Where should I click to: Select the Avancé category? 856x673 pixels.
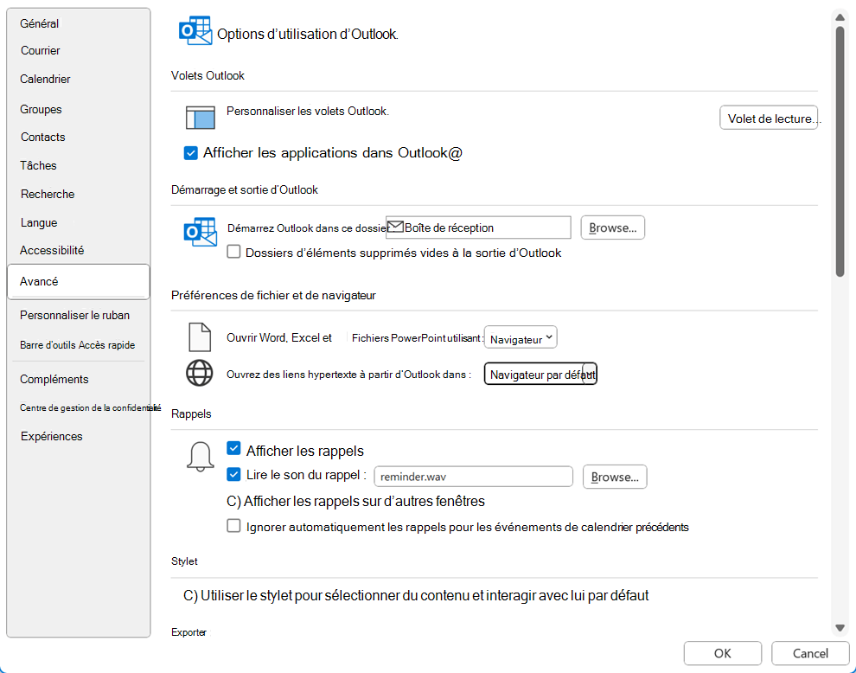coord(79,282)
